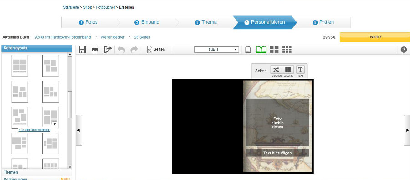Switch to eight-tile grid overview

pyautogui.click(x=287, y=50)
